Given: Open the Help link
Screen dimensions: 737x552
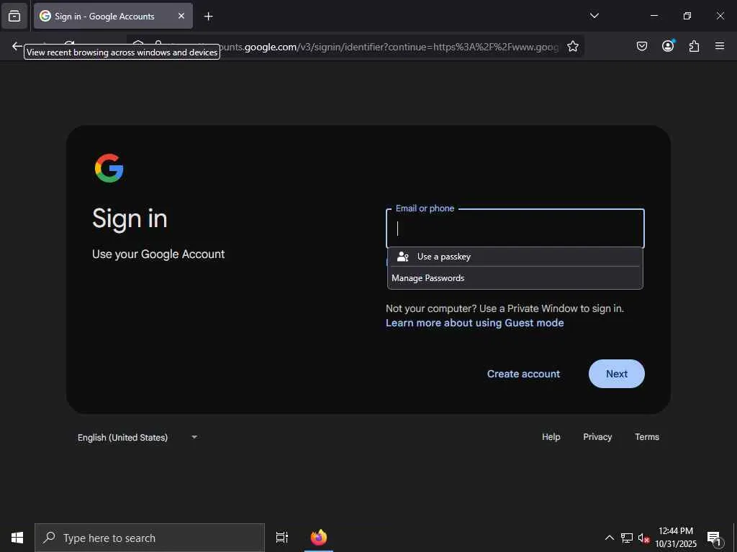Looking at the screenshot, I should 551,437.
